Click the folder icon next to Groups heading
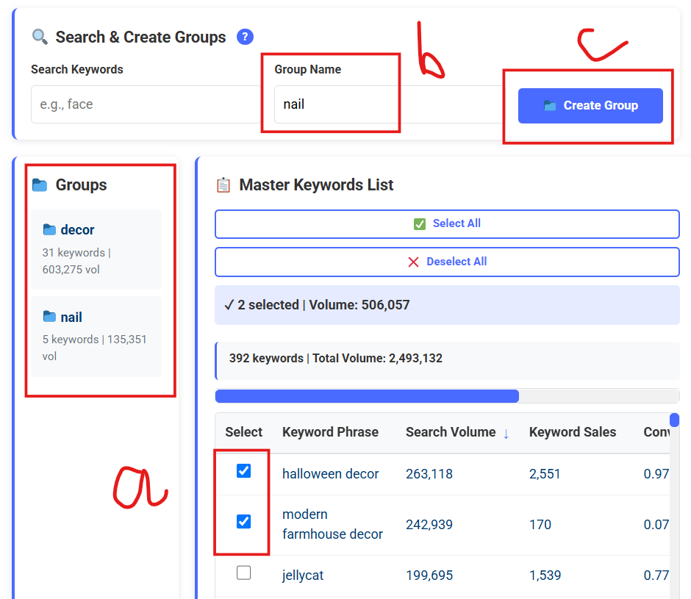 coord(40,185)
